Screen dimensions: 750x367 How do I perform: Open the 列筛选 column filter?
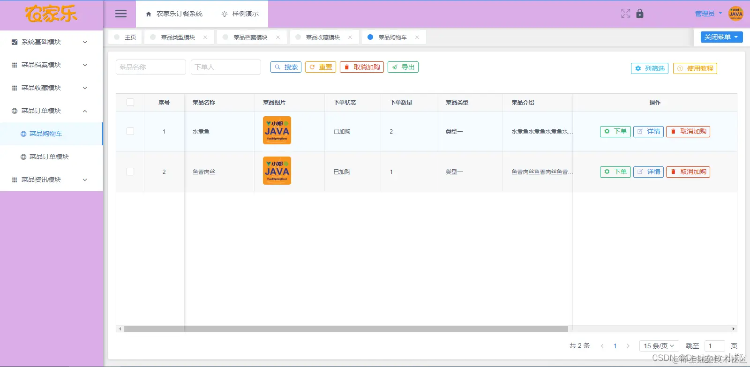coord(650,68)
